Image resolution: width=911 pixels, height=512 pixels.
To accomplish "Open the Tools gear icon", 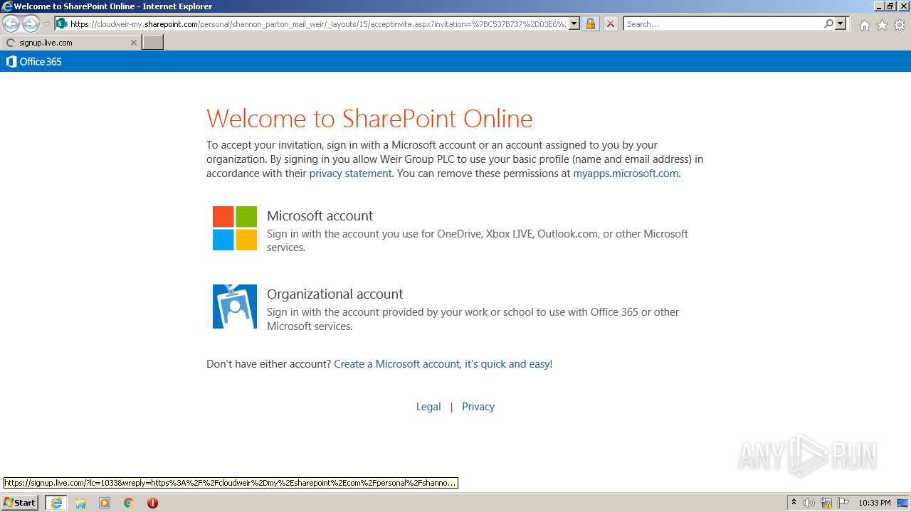I will tap(900, 25).
